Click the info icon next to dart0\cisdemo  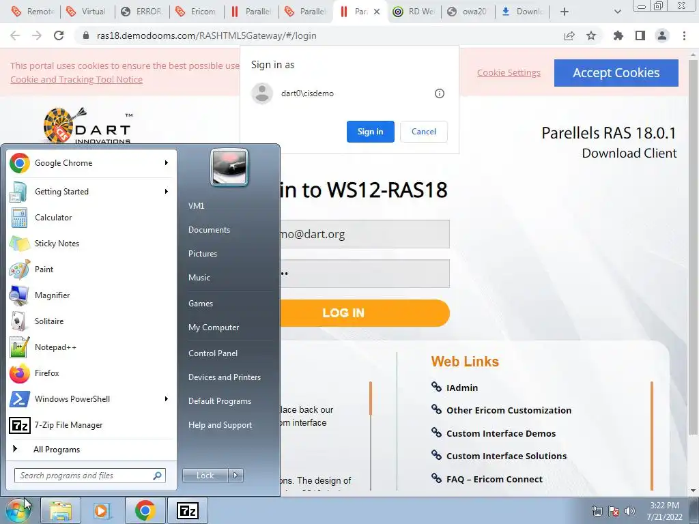point(440,93)
